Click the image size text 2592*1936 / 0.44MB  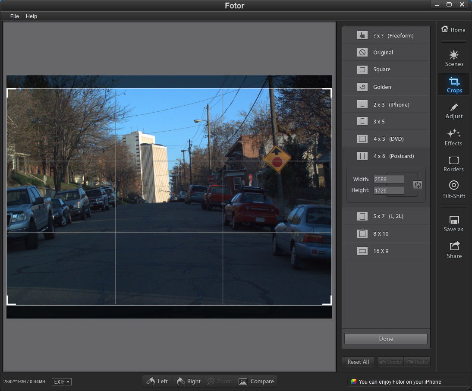pos(25,382)
